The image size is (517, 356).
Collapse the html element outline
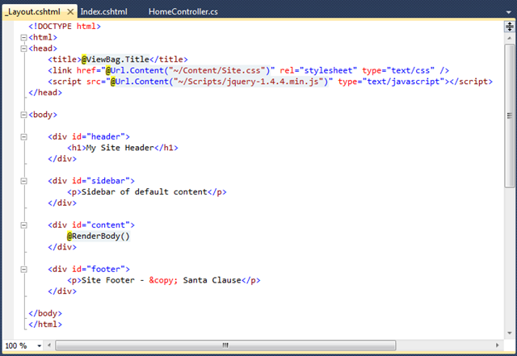(x=23, y=38)
